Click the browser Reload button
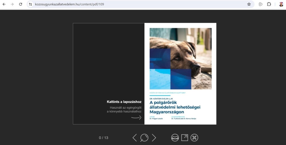The image size is (286, 145). tap(21, 4)
